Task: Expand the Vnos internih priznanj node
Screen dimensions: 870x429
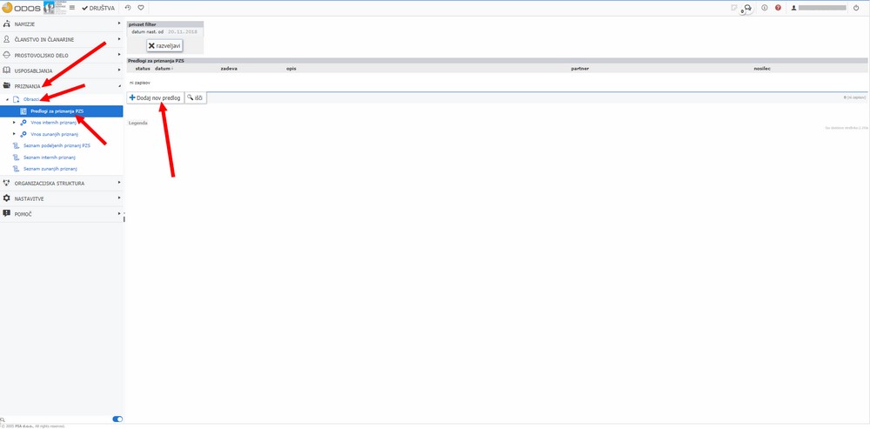Action: [14, 123]
